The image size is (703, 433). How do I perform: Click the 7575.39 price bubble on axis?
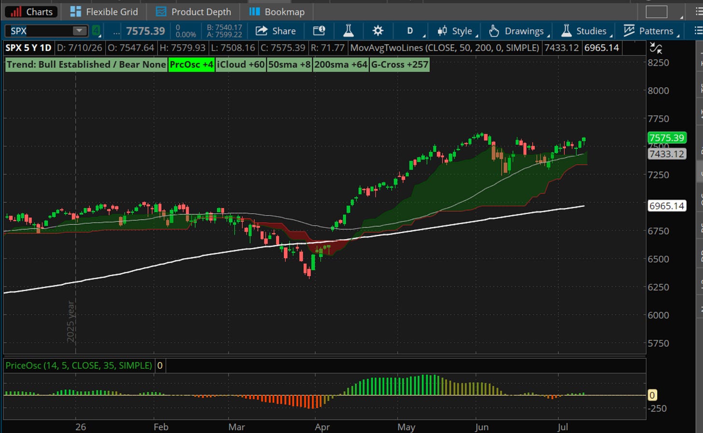[666, 138]
